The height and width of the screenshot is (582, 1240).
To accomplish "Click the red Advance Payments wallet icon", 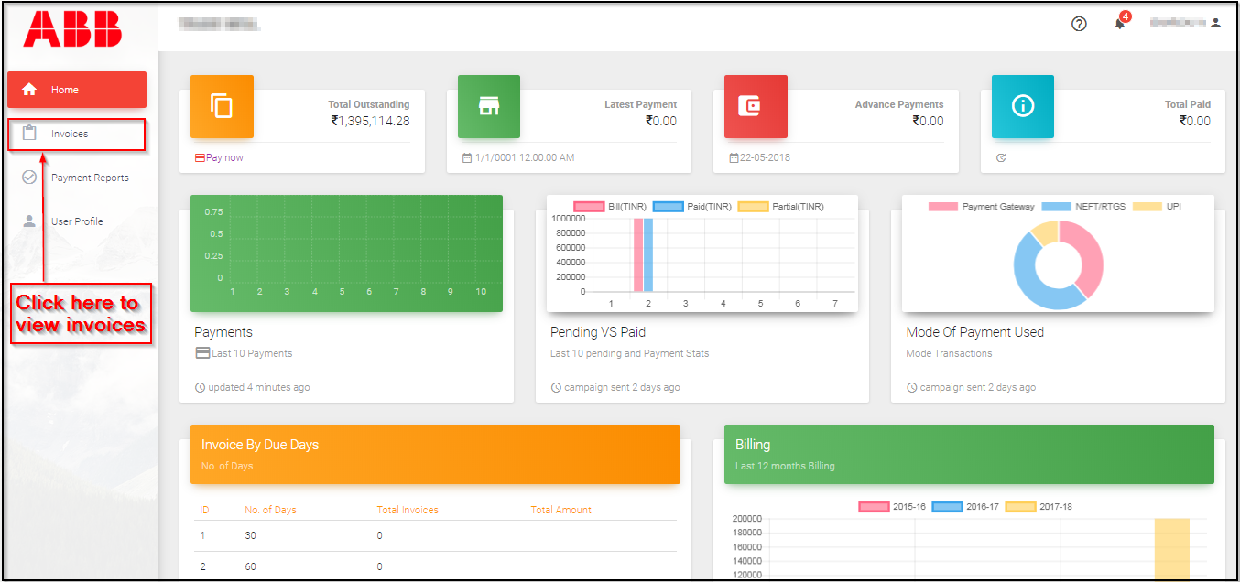I will click(x=756, y=106).
